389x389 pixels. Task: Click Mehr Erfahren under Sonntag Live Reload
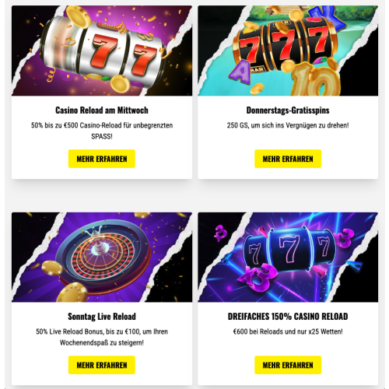tap(102, 365)
